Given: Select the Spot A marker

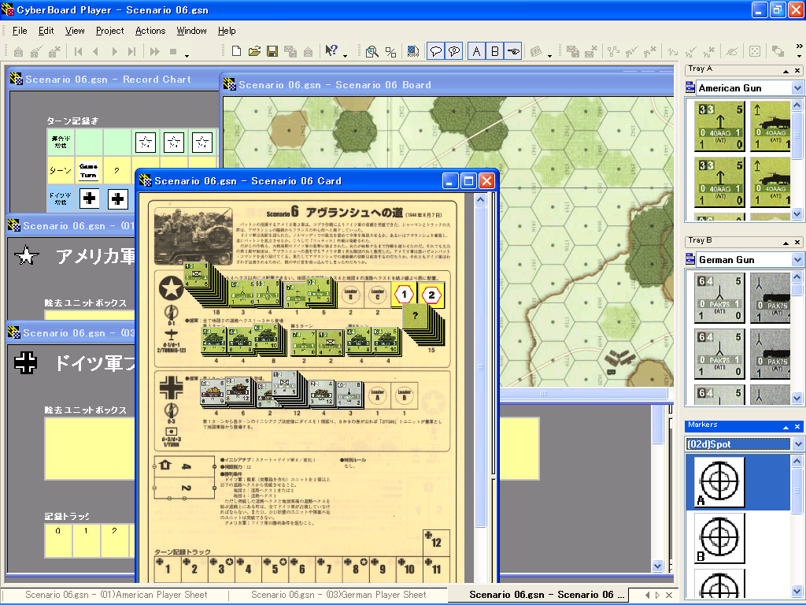Looking at the screenshot, I should click(719, 482).
